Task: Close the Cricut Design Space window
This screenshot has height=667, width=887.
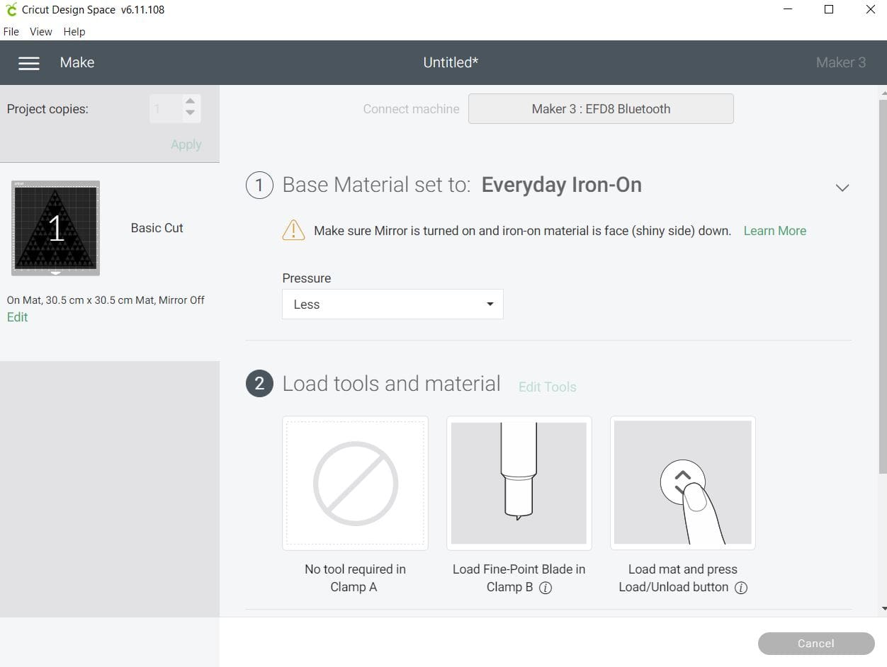Action: pyautogui.click(x=870, y=10)
